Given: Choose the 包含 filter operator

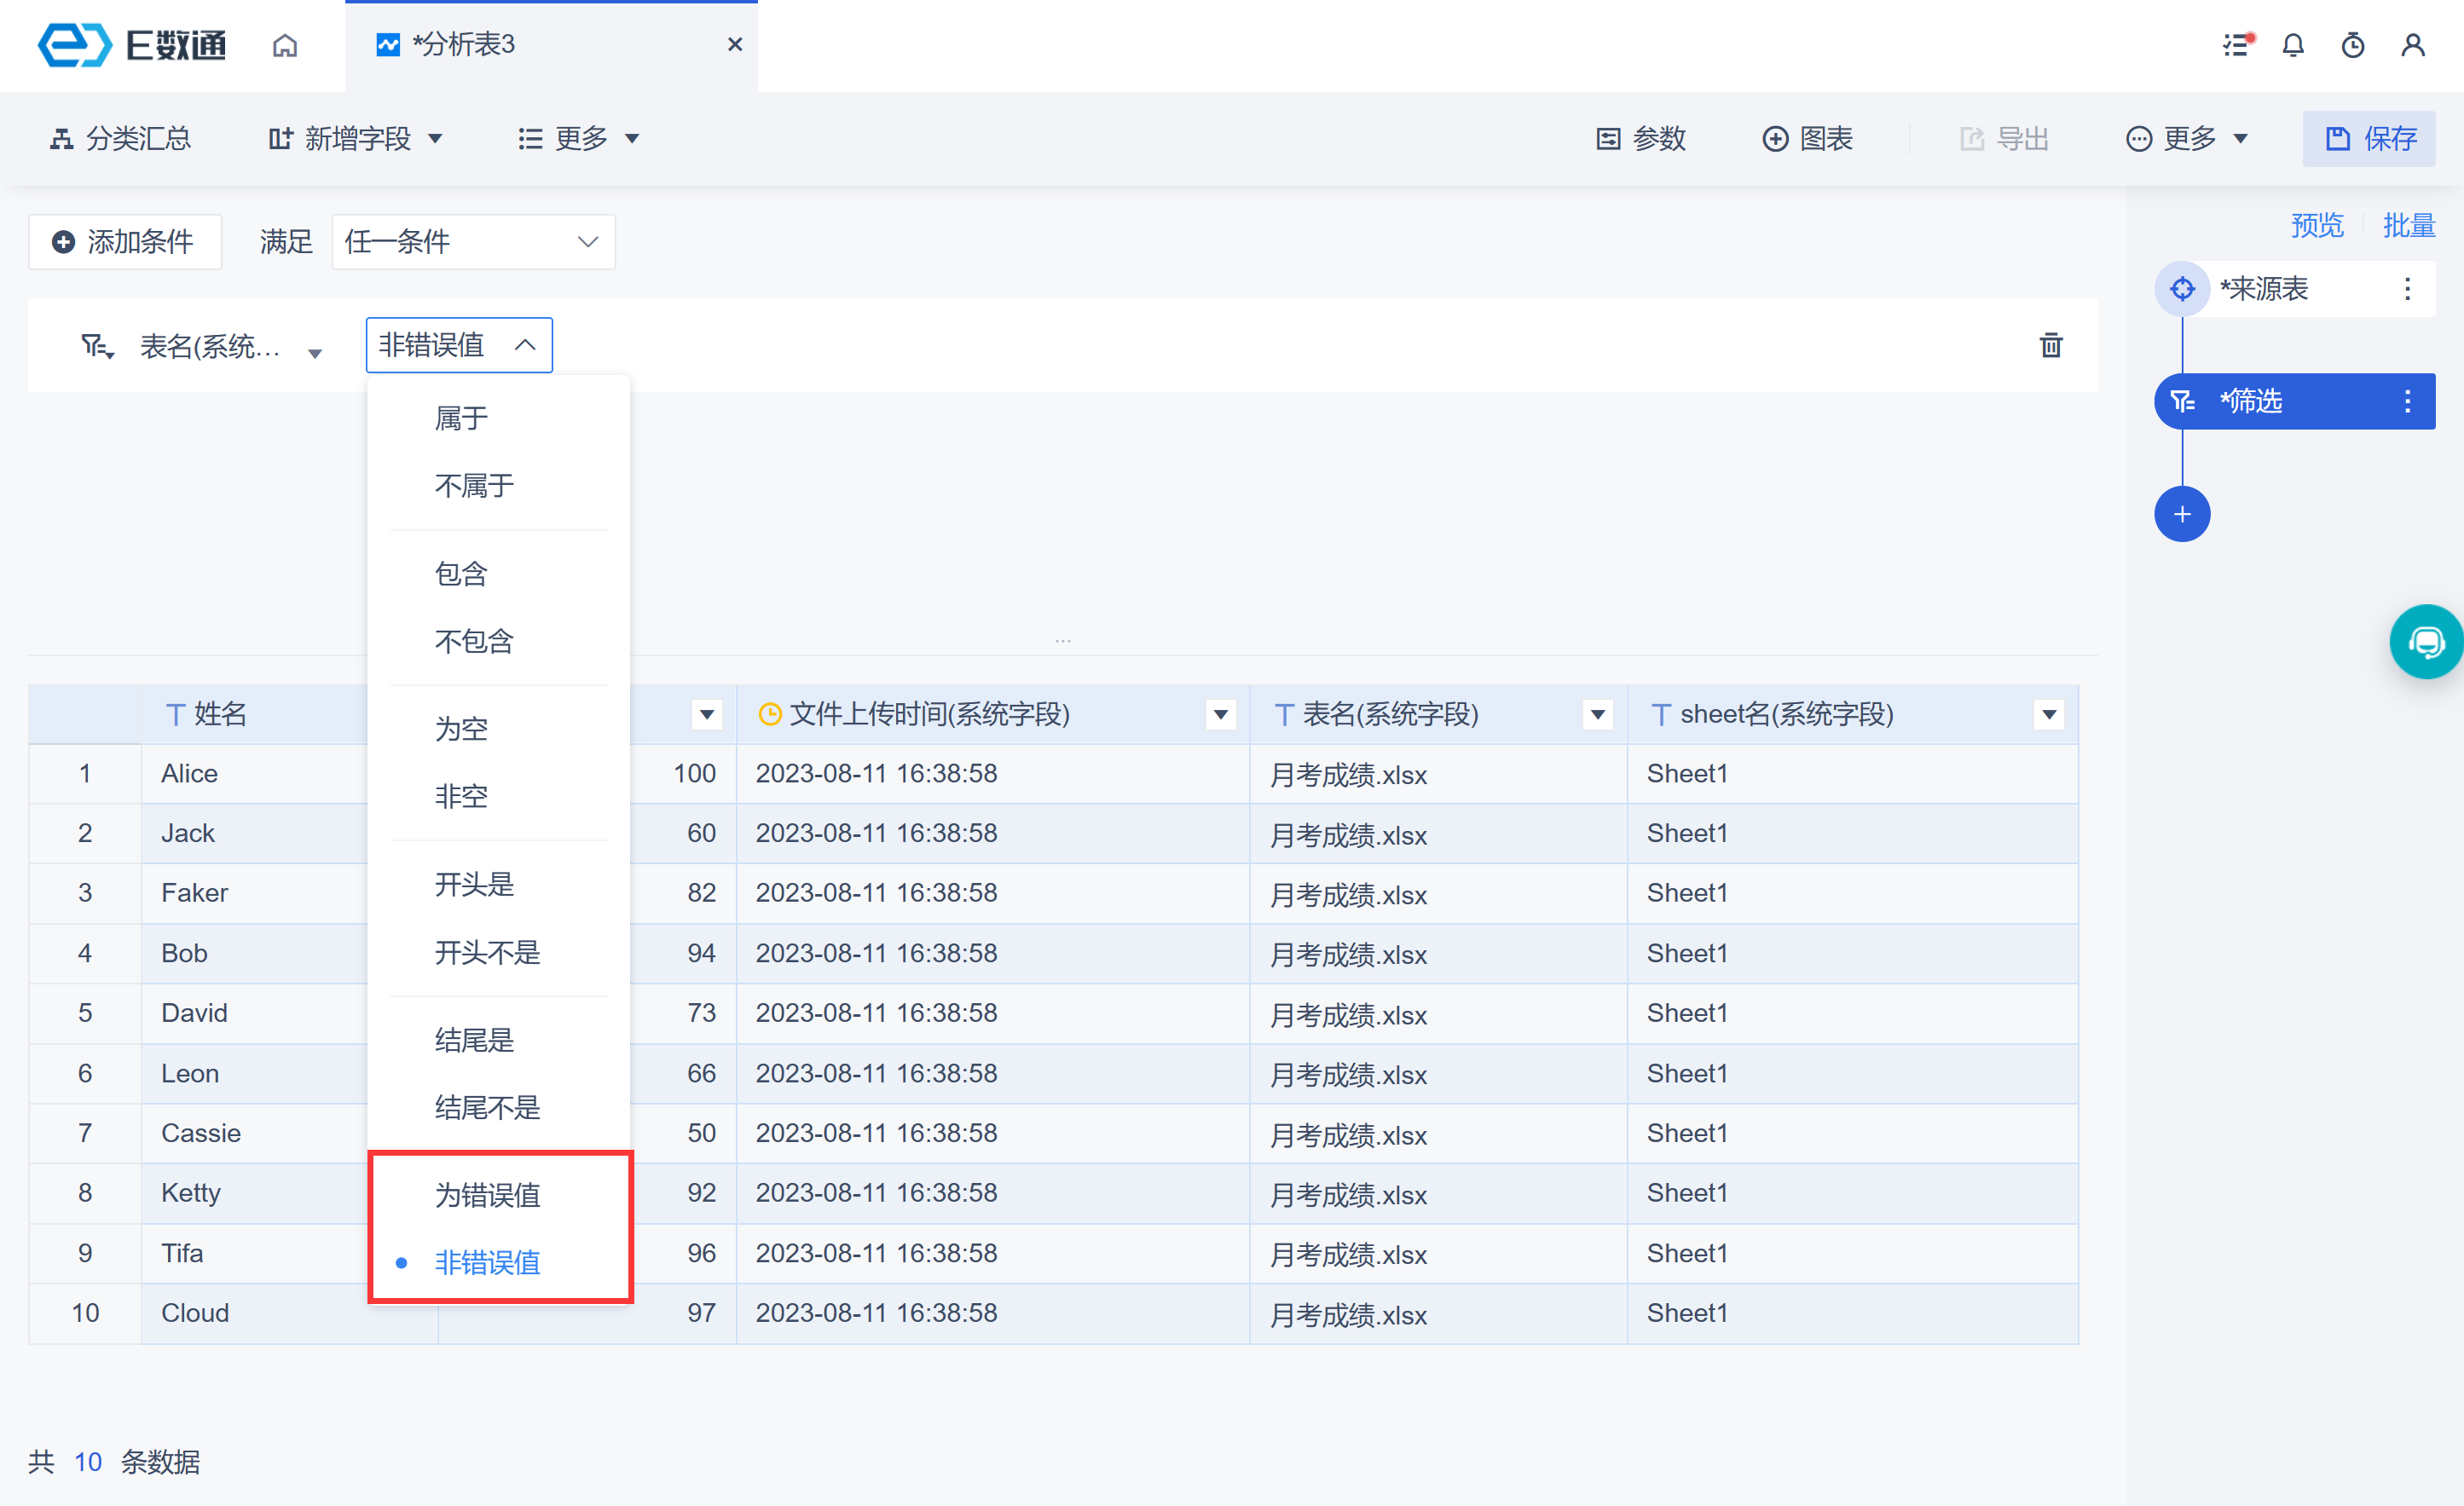Looking at the screenshot, I should tap(461, 574).
